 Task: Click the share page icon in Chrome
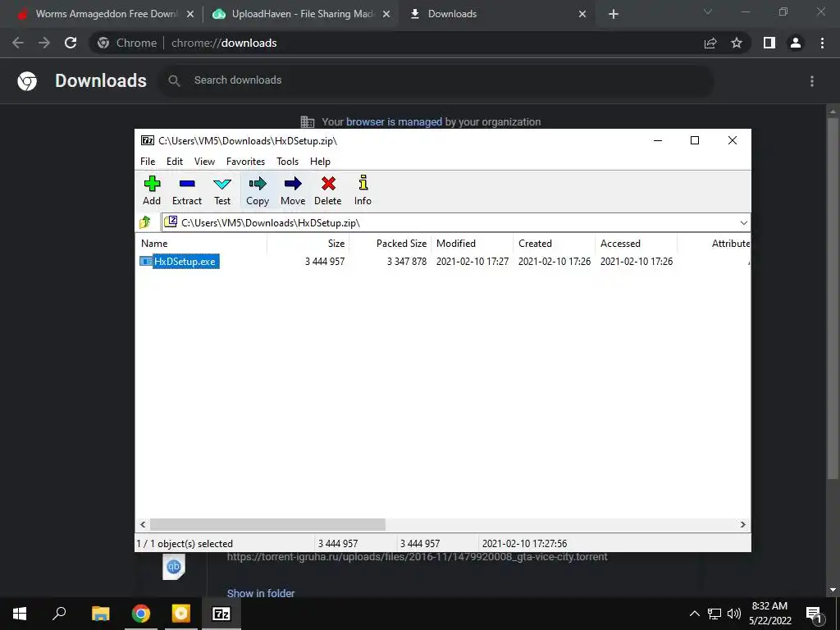(710, 43)
